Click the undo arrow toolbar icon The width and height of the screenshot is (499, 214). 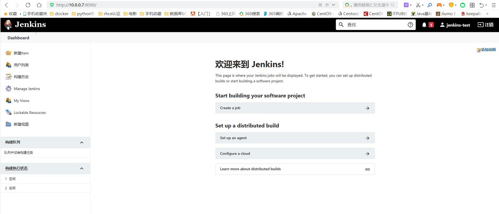(x=482, y=5)
